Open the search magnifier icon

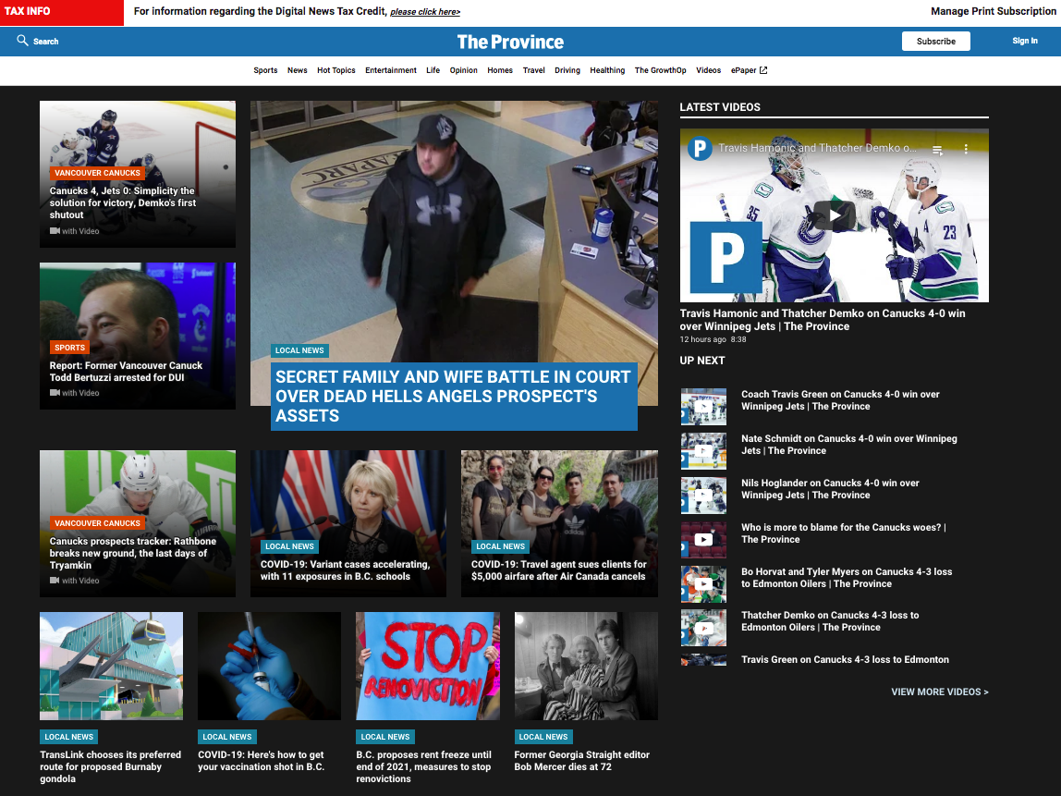tap(20, 41)
